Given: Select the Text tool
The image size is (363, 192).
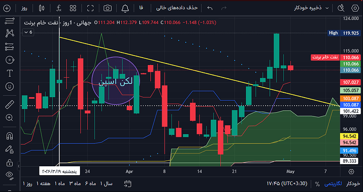Looking at the screenshot, I should 9,73.
